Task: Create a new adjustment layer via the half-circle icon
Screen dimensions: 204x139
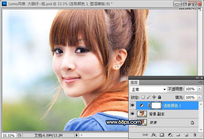Action: pos(170,135)
